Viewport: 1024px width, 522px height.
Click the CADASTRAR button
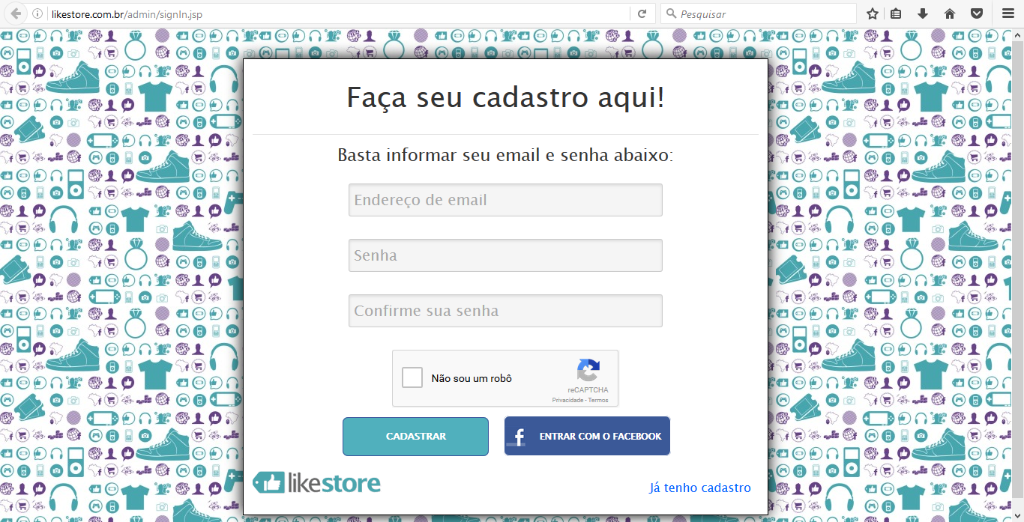415,437
